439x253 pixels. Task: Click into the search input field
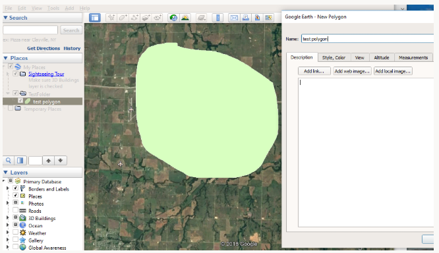click(x=30, y=30)
